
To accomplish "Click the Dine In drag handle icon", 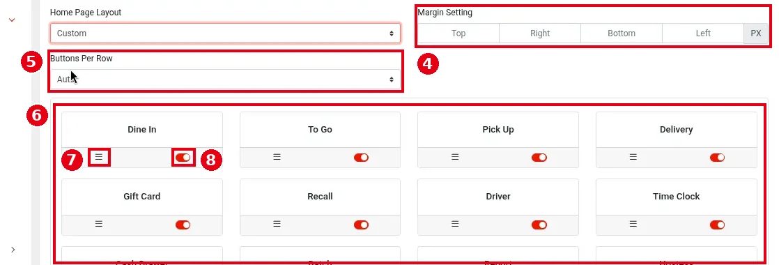I will 99,157.
